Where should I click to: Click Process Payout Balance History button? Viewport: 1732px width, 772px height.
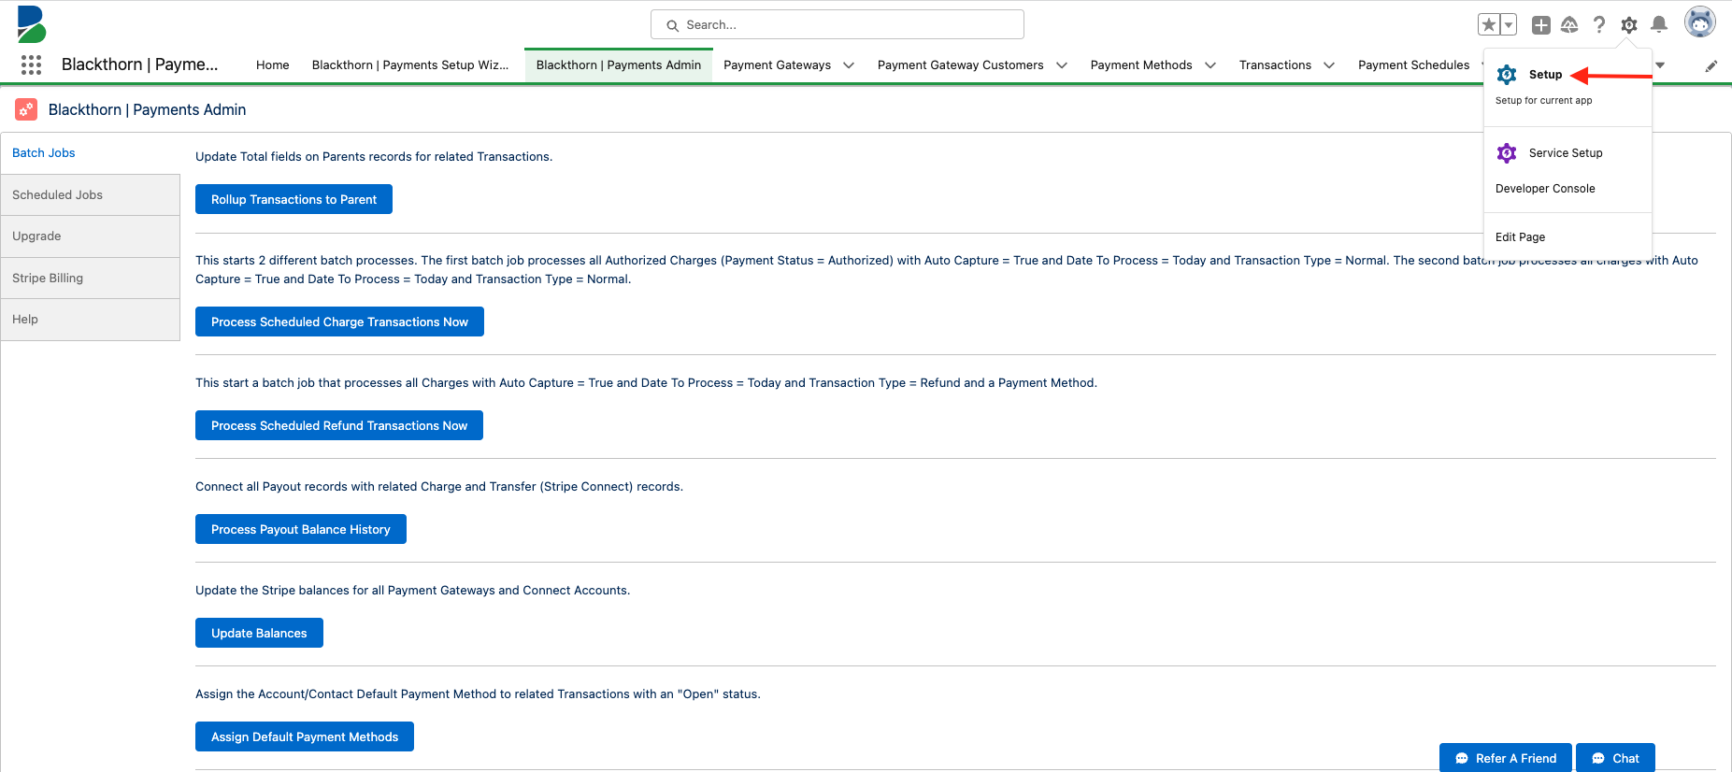pyautogui.click(x=301, y=529)
